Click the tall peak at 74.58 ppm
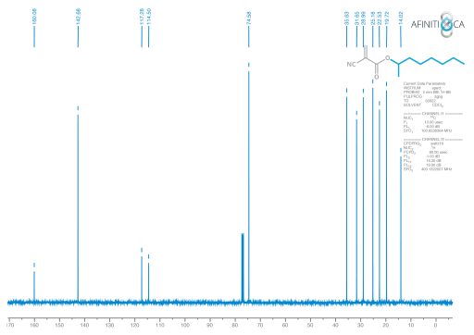This screenshot has height=335, width=474. 249,185
